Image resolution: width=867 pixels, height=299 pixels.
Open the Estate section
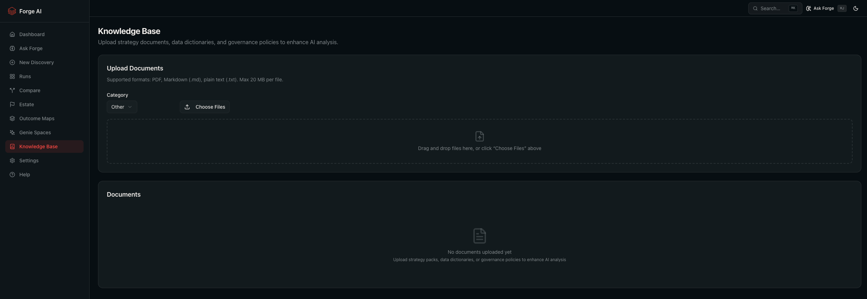(44, 104)
